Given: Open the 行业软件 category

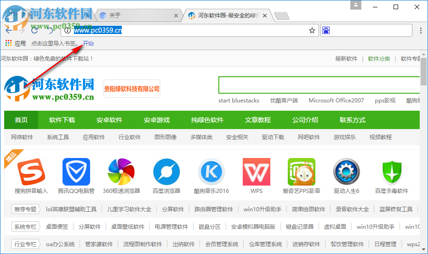Looking at the screenshot, I should click(130, 137).
